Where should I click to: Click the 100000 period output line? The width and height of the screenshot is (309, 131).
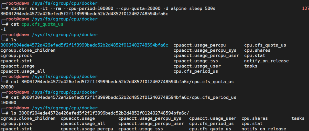[x=8, y=103]
